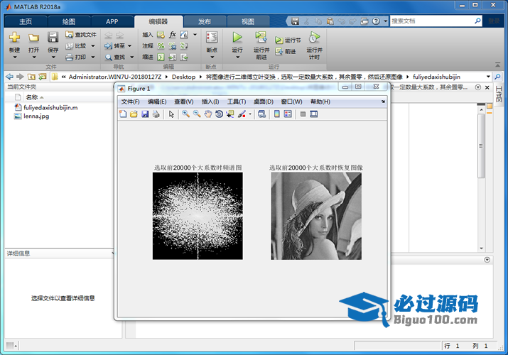Expand the Brush tool color dropdown arrow
This screenshot has width=508, height=355.
[x=250, y=114]
